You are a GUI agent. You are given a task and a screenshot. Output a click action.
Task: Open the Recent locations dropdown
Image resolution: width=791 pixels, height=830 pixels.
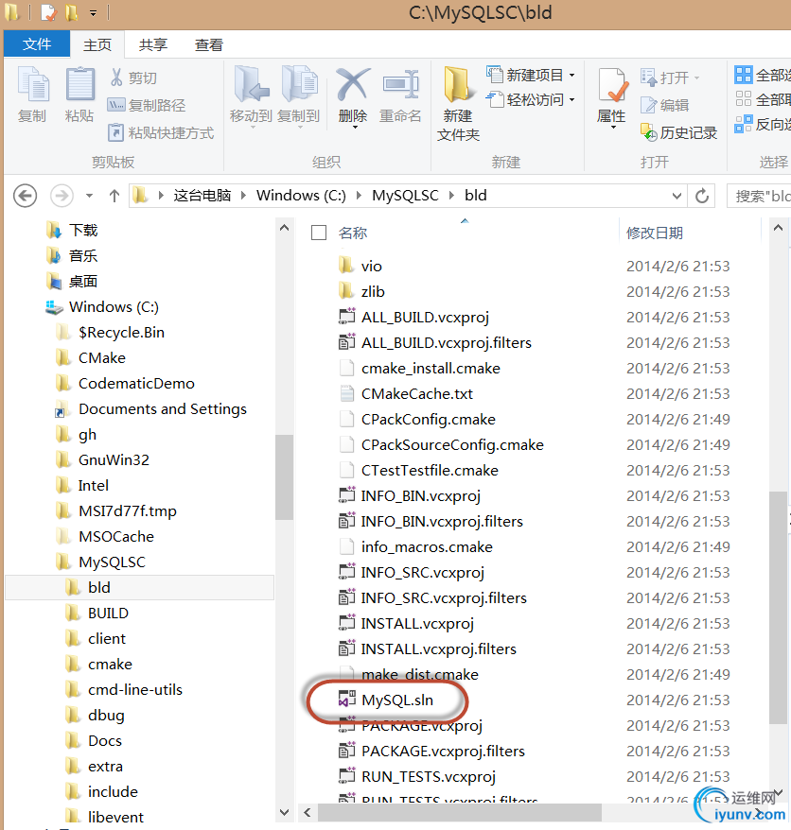(90, 196)
